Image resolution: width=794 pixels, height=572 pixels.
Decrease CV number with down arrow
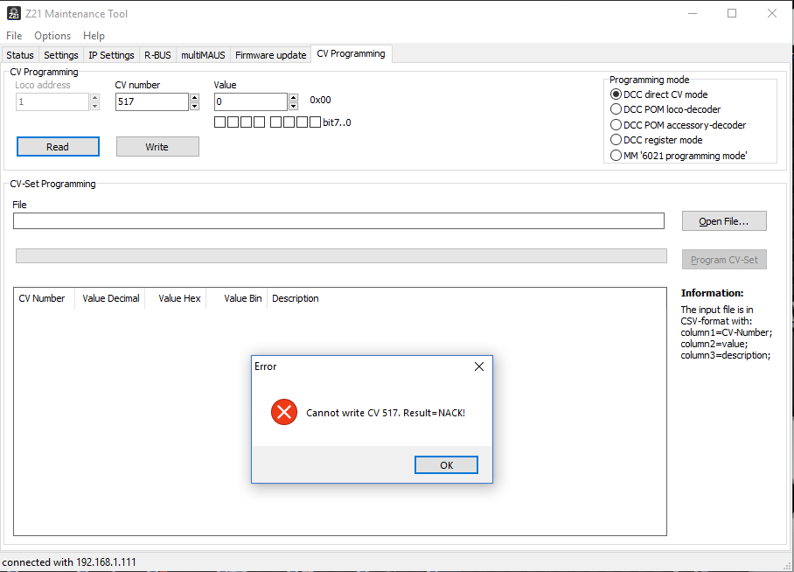(194, 106)
